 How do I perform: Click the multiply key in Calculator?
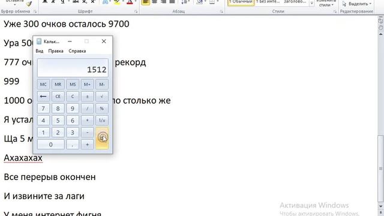87,121
